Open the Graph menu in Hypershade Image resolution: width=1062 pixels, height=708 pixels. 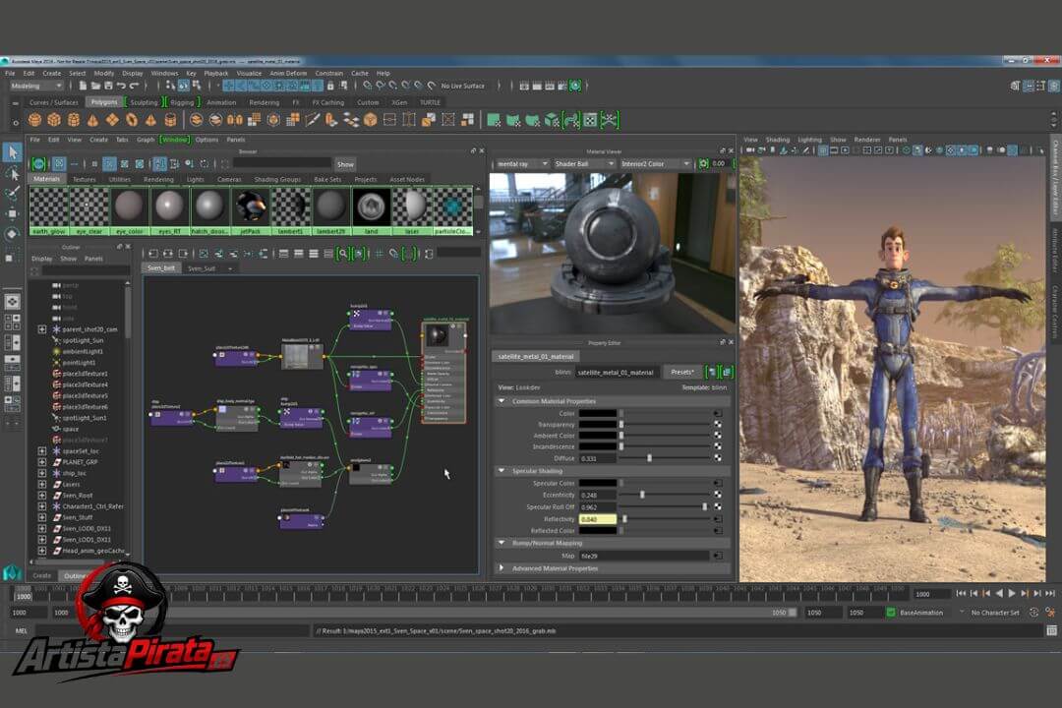click(x=146, y=140)
